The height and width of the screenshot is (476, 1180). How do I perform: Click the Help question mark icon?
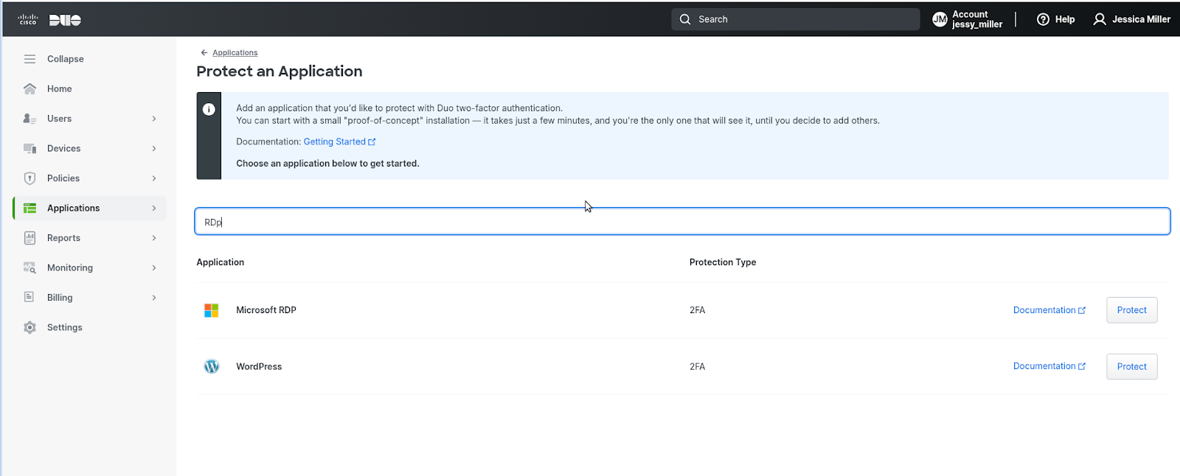[x=1043, y=20]
